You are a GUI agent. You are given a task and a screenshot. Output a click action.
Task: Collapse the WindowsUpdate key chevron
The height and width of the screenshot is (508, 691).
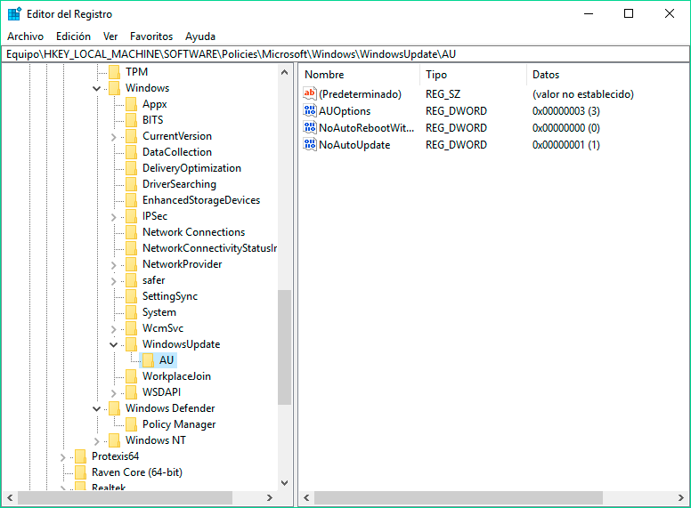coord(113,344)
